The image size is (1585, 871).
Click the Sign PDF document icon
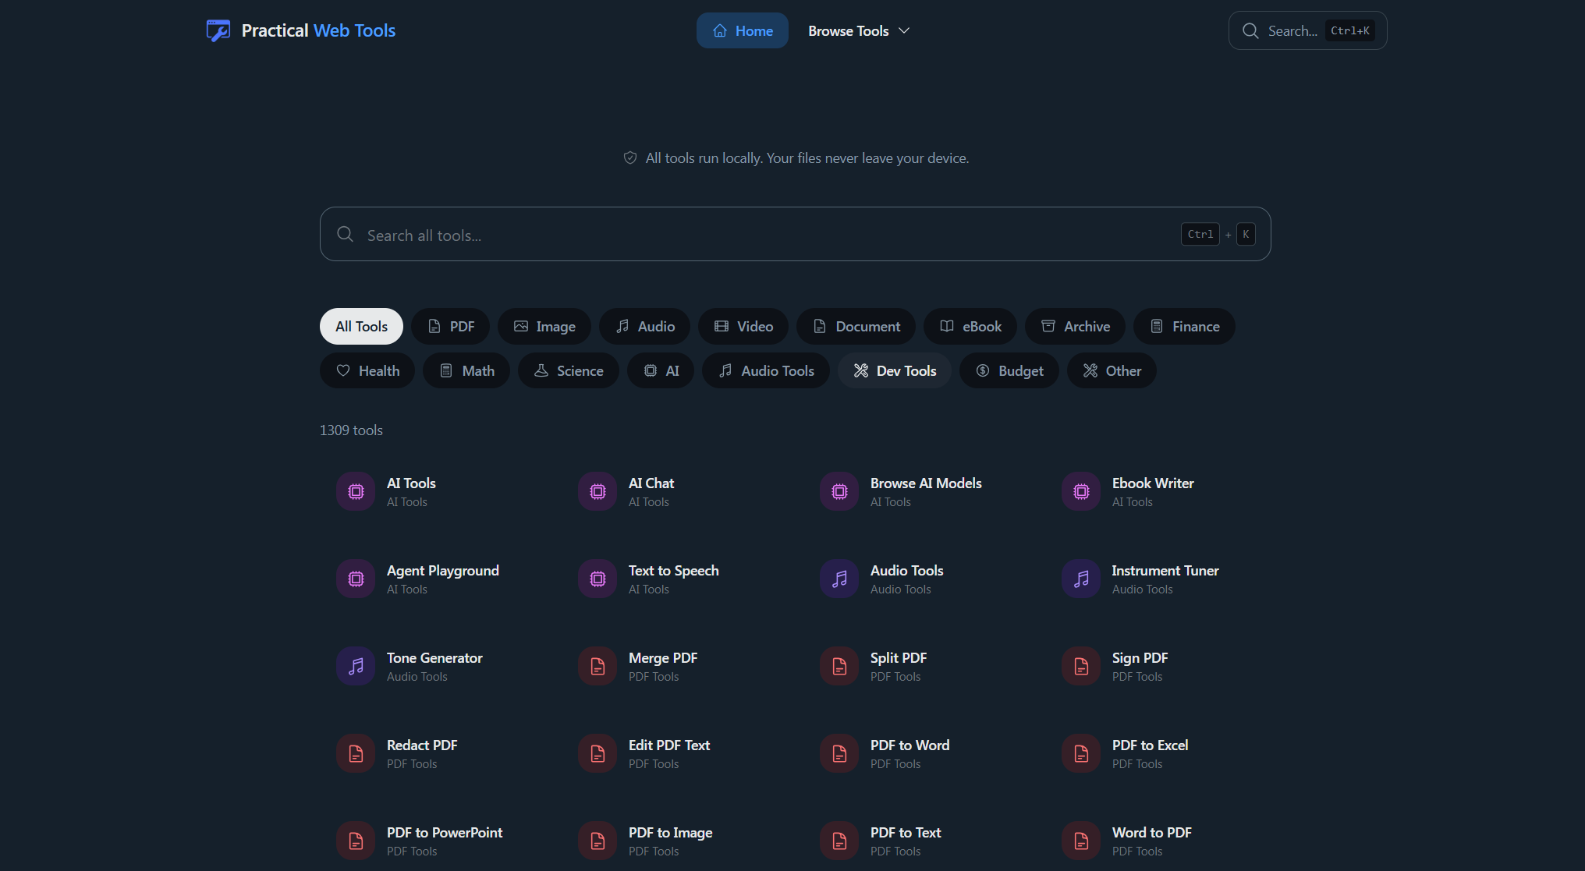[1081, 666]
